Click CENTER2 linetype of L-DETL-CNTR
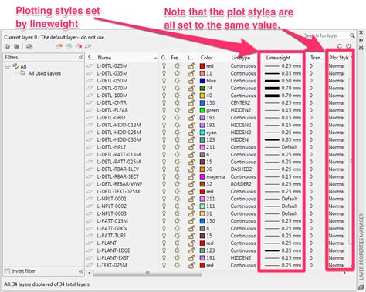The width and height of the screenshot is (366, 292). coord(240,103)
